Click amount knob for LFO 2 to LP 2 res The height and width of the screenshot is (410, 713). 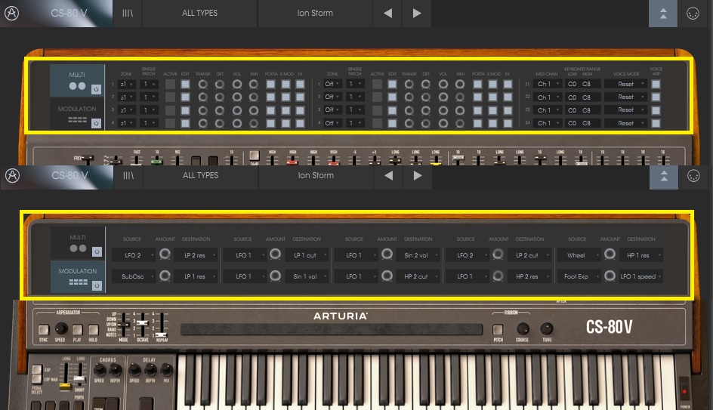click(165, 254)
